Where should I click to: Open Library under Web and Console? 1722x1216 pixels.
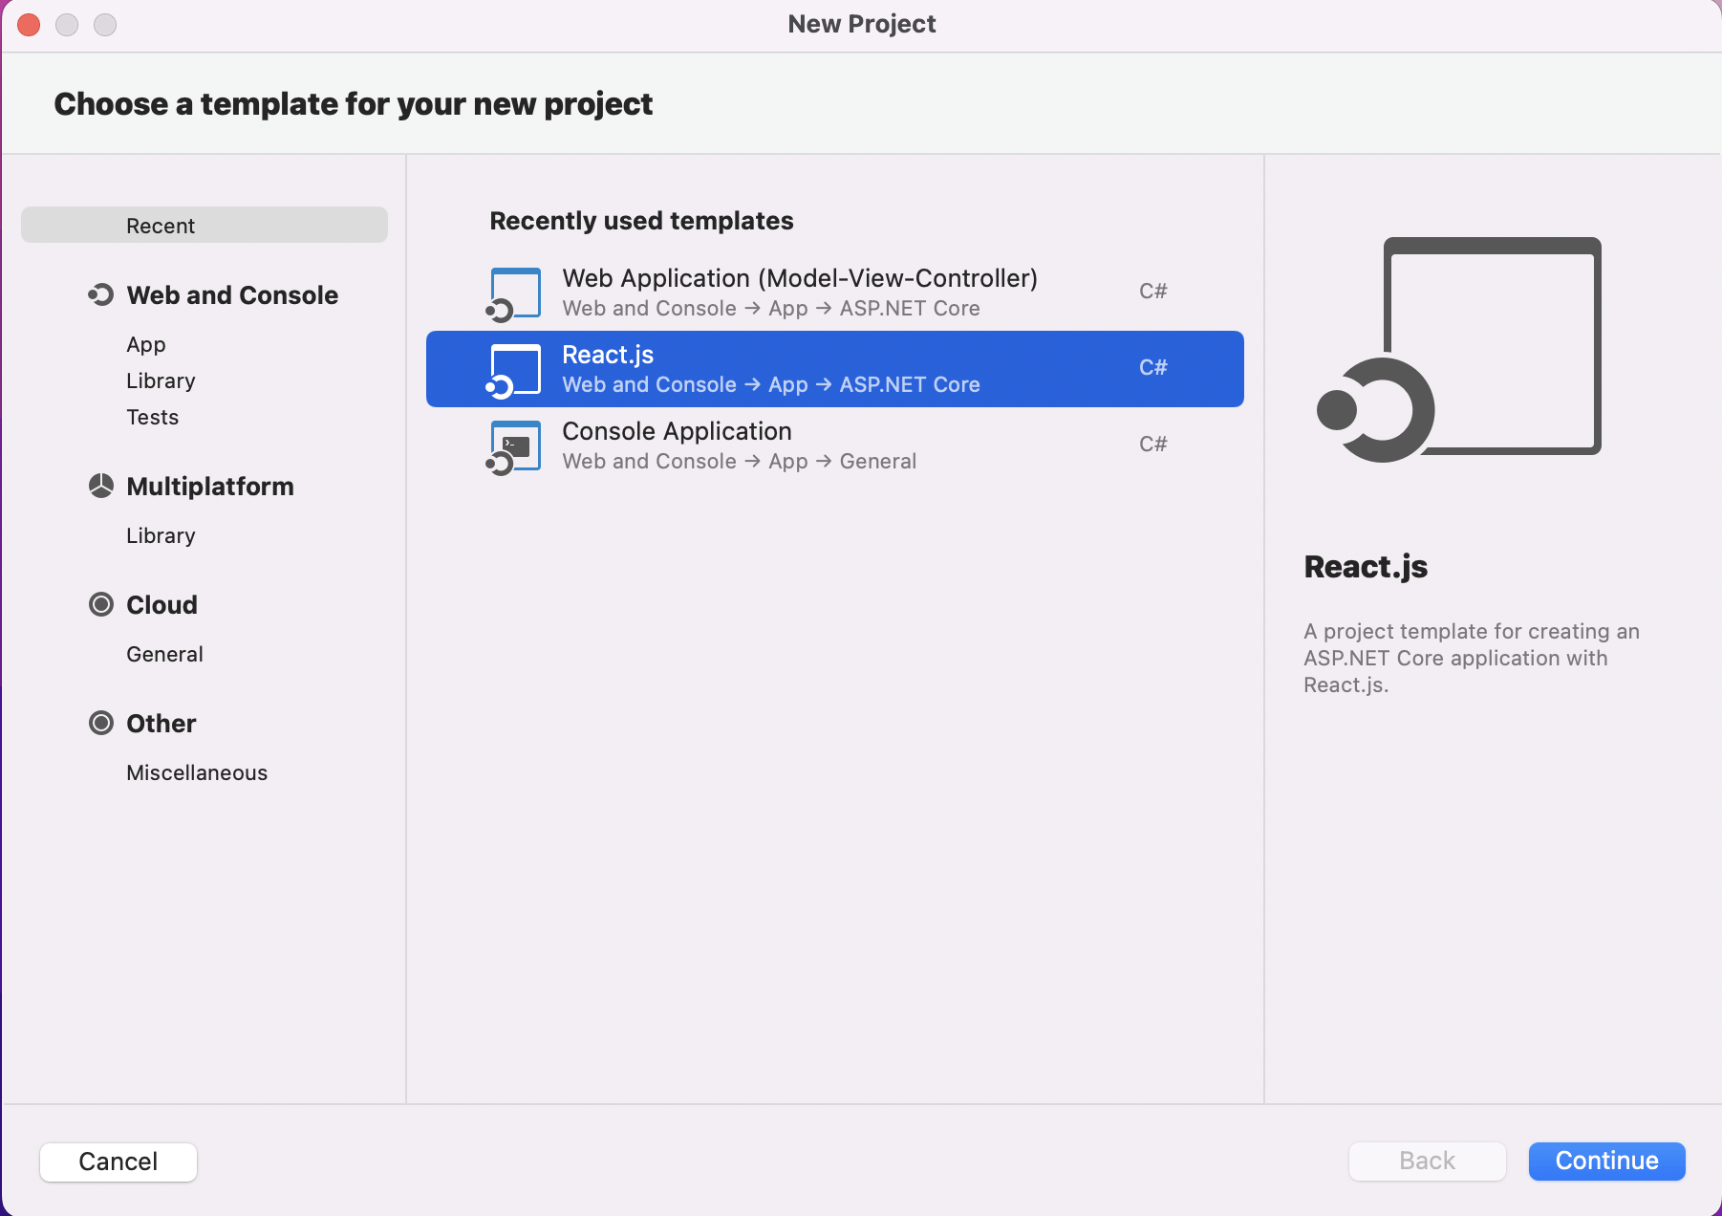click(161, 380)
